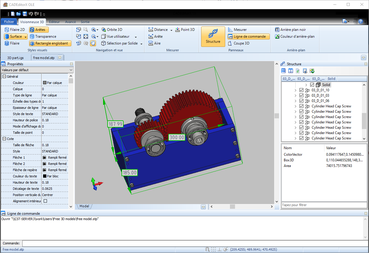Toggle Alignement intérieur checkbox
Viewport: 369px width, 253px height.
tap(45, 201)
